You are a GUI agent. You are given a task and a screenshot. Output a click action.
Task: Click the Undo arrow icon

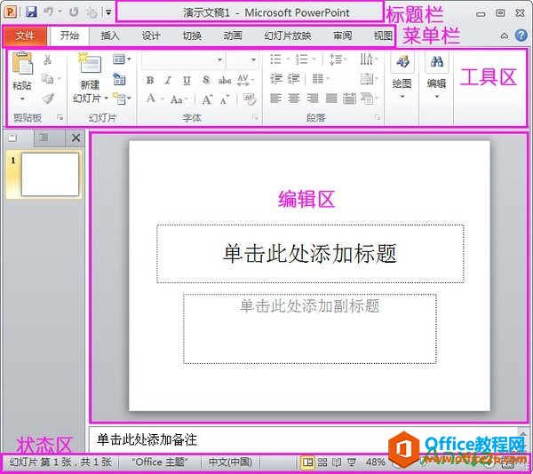pyautogui.click(x=48, y=12)
